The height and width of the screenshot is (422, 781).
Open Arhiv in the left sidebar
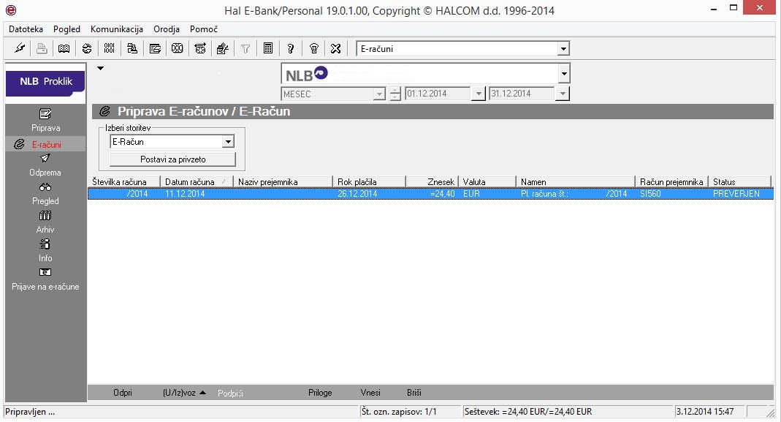(45, 222)
